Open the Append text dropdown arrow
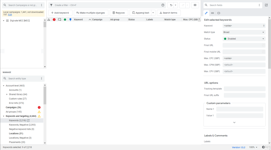Viewport: 271px width, 150px height. click(153, 13)
